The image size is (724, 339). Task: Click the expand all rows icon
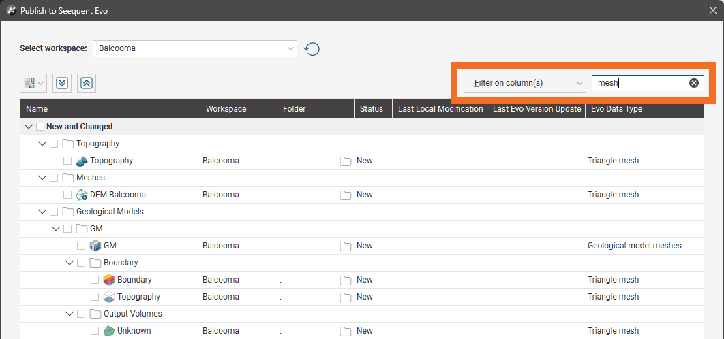click(62, 83)
